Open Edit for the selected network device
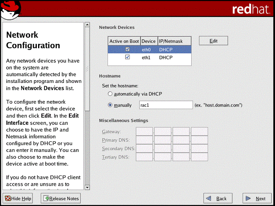This screenshot has width=275, height=206. point(213,41)
